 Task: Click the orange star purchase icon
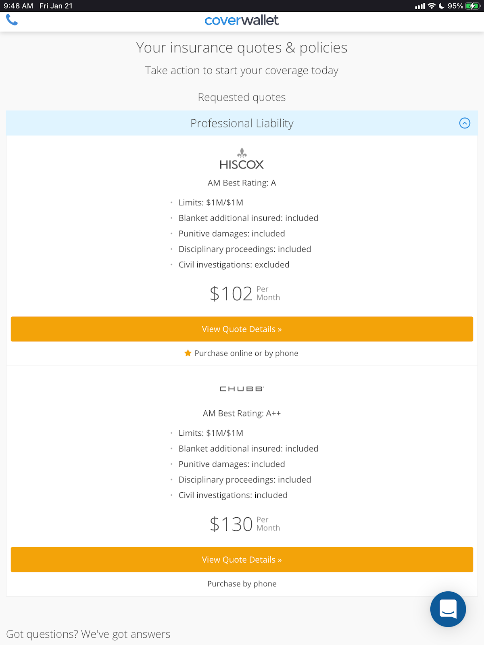pos(188,353)
